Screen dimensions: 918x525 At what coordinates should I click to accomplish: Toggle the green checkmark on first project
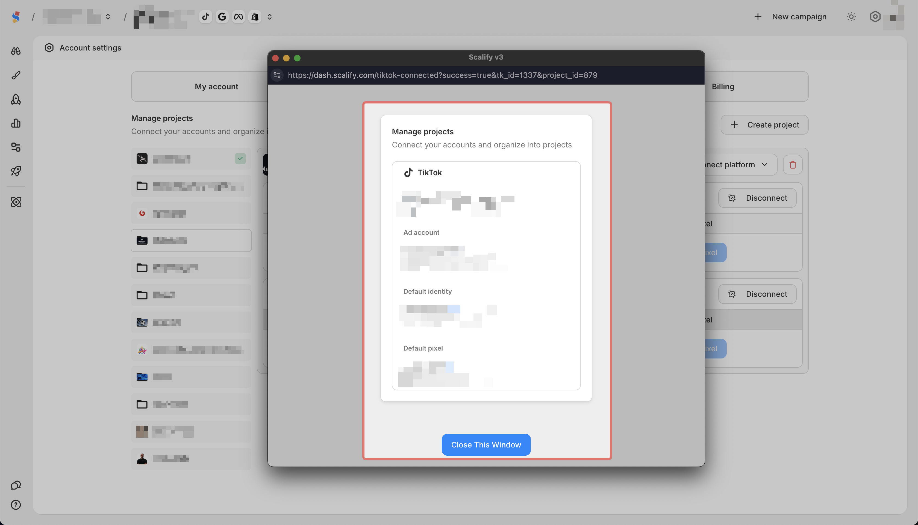[x=240, y=159]
